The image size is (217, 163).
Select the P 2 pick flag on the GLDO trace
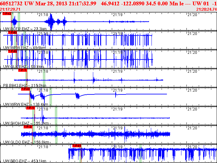(x=28, y=127)
